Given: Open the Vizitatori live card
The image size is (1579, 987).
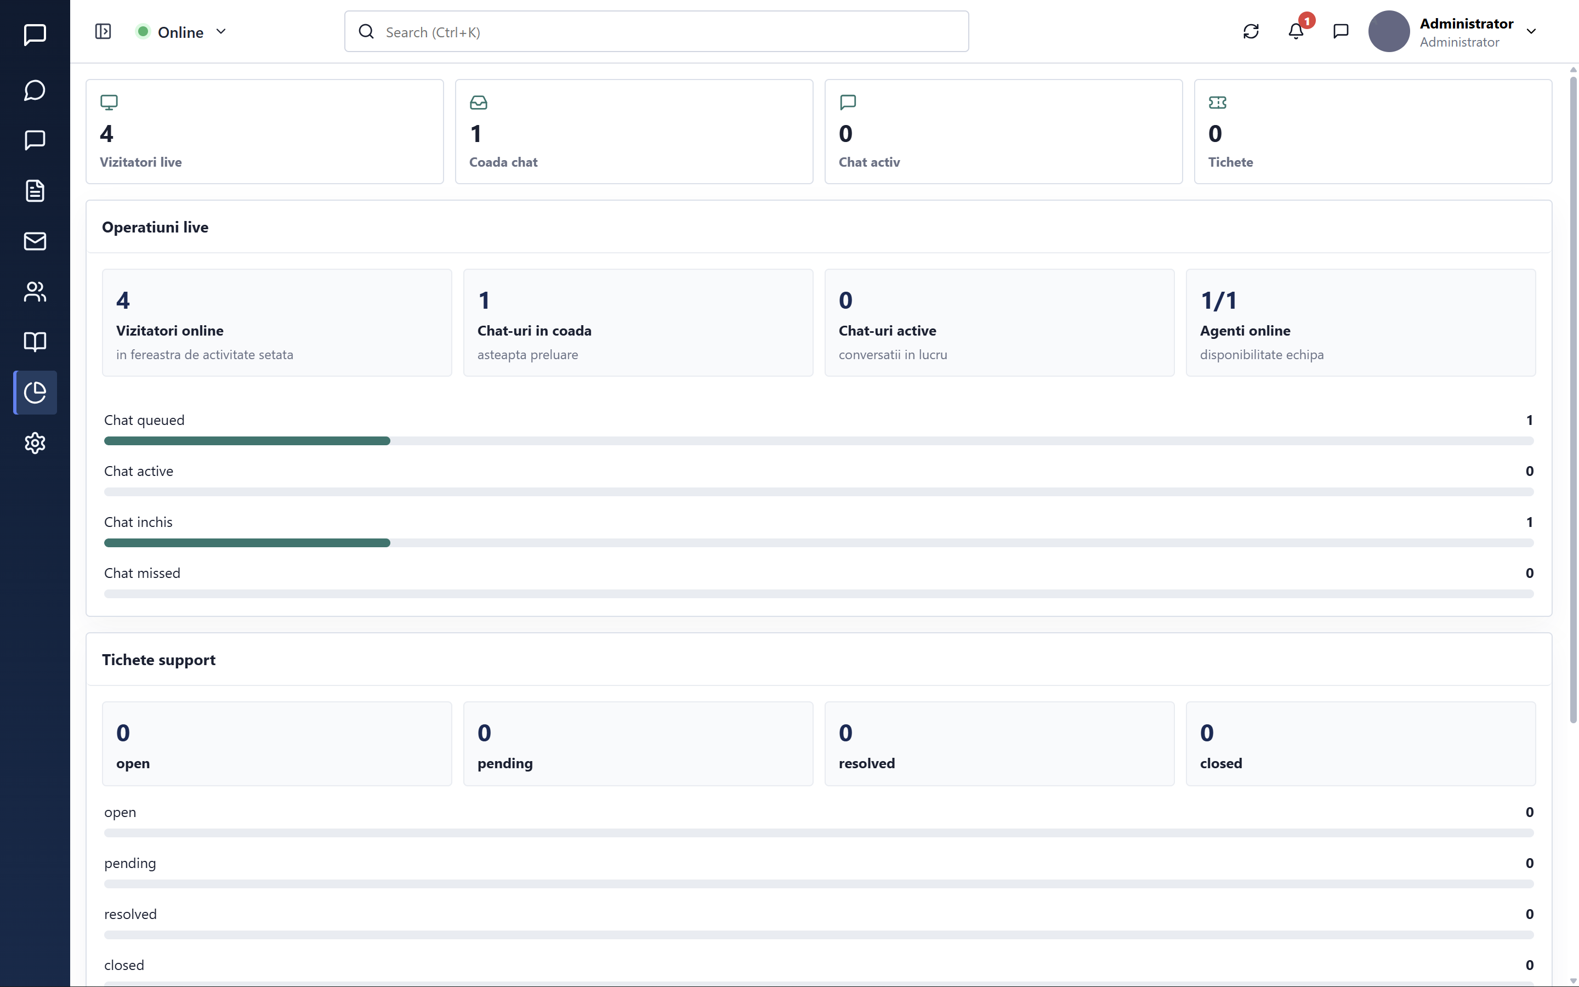Looking at the screenshot, I should tap(264, 131).
